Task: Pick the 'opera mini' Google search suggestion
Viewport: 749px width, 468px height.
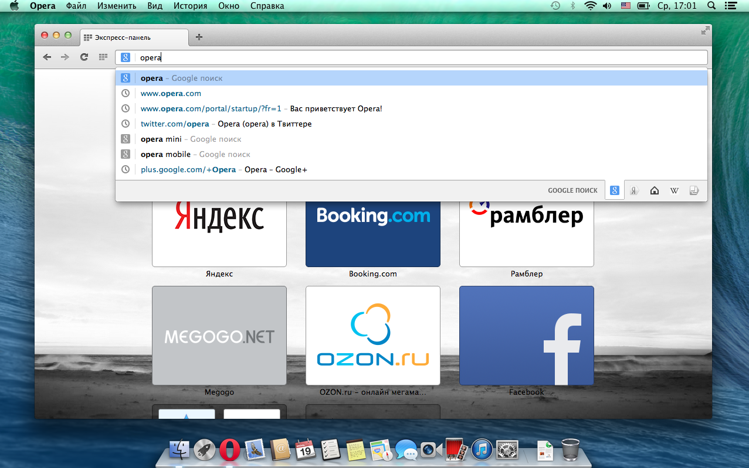Action: [161, 139]
